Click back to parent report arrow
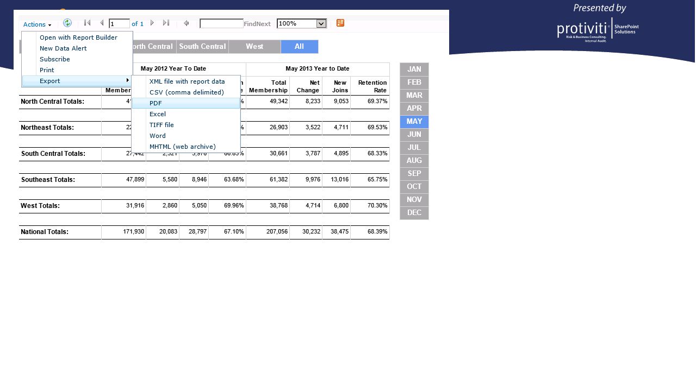Viewport: 696px width, 391px height. point(187,23)
